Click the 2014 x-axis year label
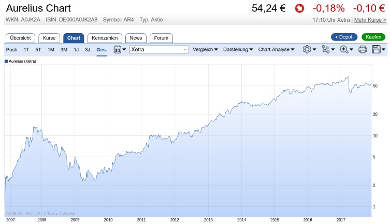390x224 pixels. point(241,220)
